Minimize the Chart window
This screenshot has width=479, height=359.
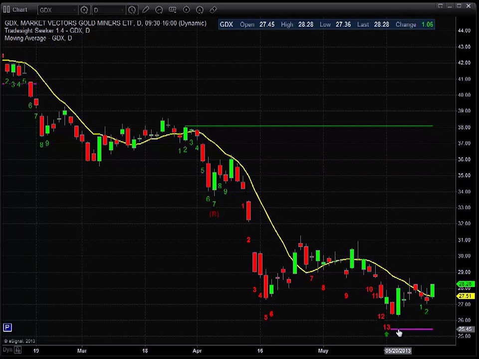450,6
